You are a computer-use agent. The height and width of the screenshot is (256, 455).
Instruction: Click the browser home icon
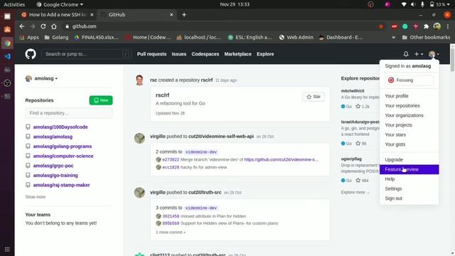coord(54,26)
